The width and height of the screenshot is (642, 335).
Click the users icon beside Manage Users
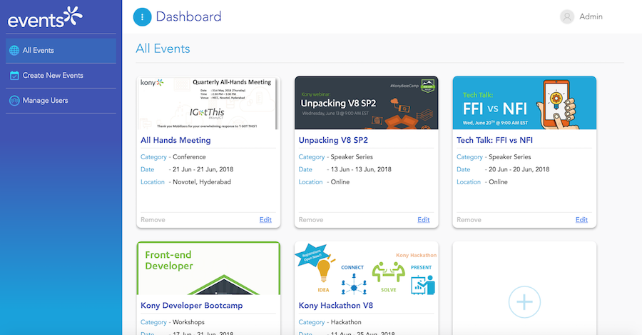[14, 101]
